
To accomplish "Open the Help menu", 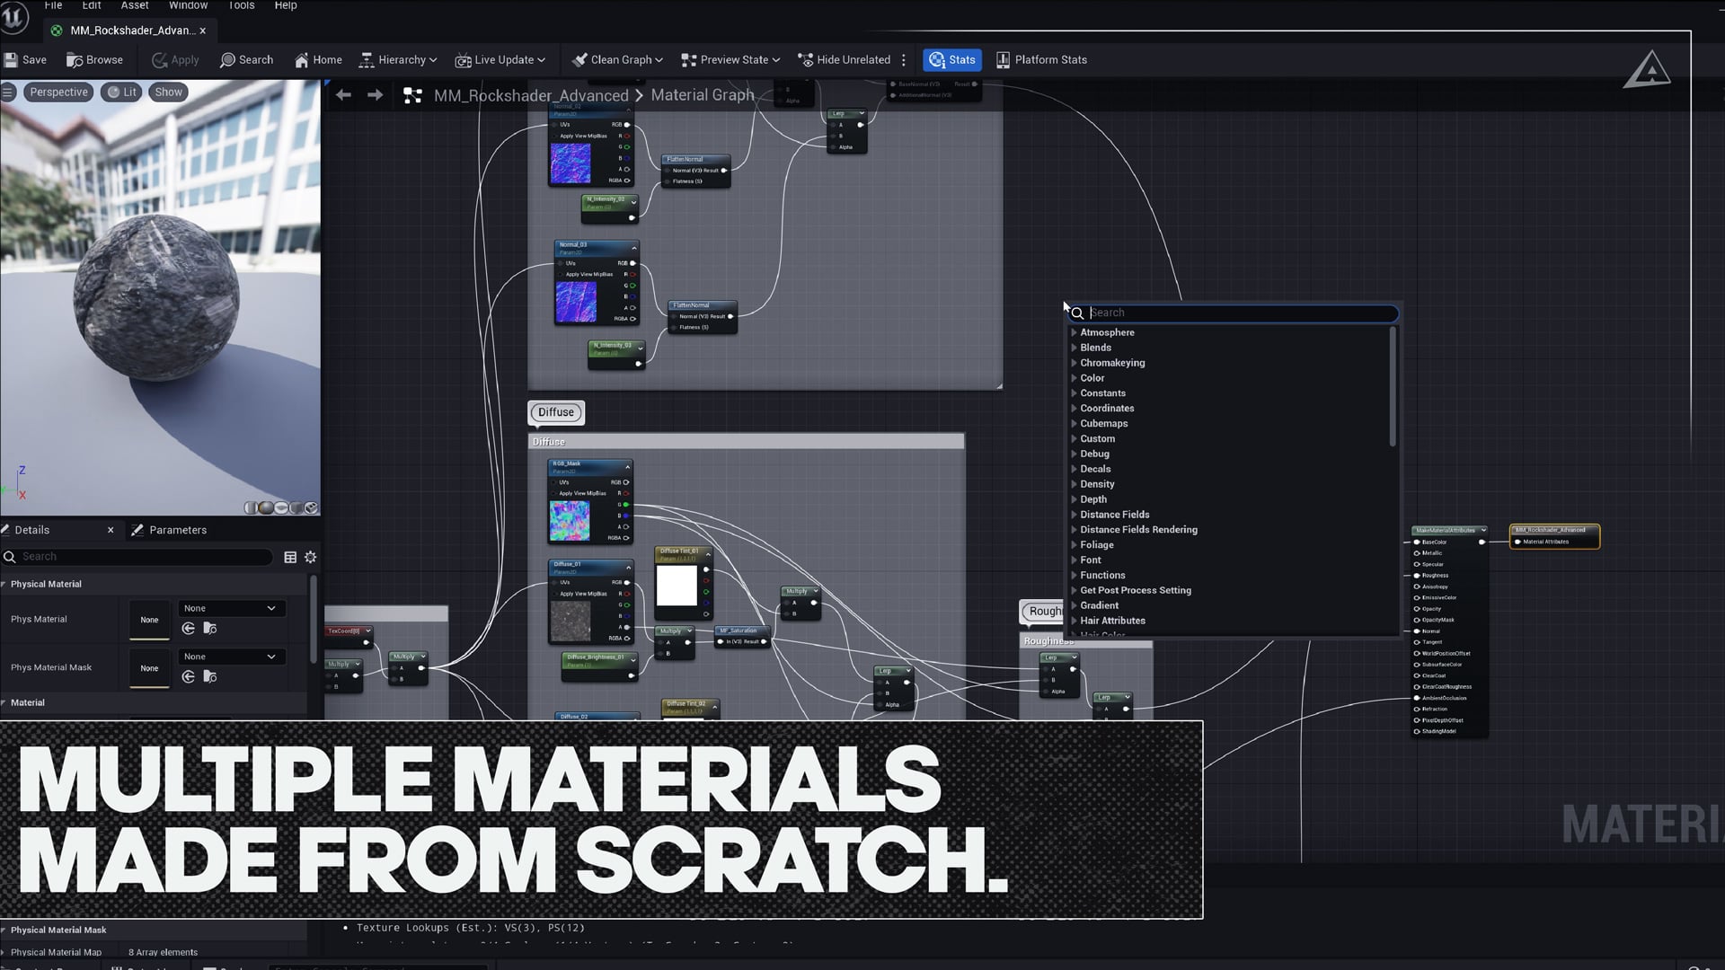I will coord(286,5).
